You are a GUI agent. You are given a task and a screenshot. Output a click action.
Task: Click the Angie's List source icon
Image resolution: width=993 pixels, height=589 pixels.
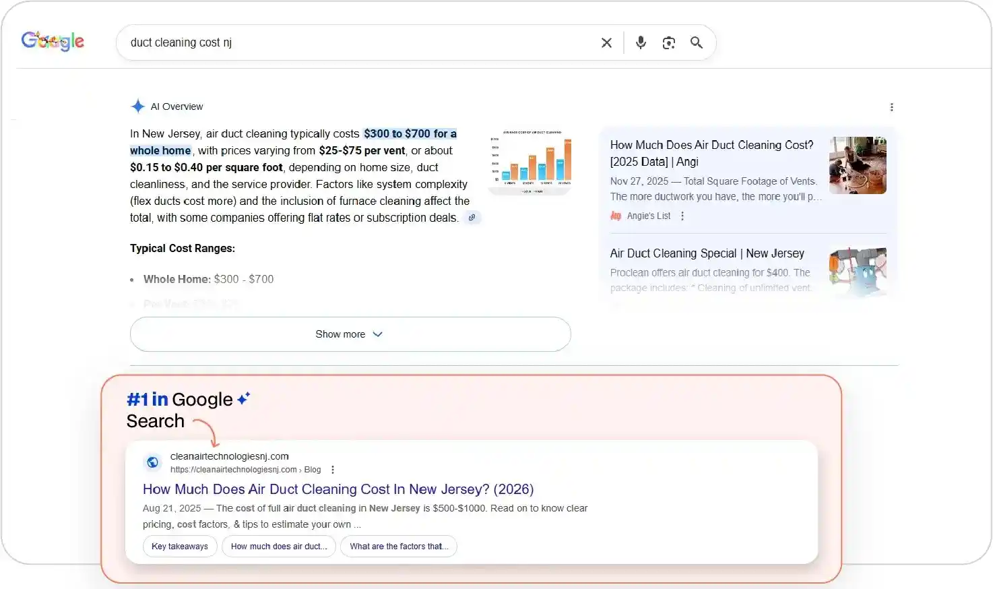click(615, 216)
